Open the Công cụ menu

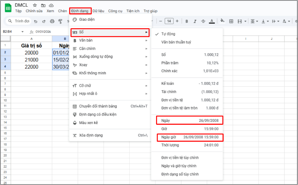[x=115, y=11]
